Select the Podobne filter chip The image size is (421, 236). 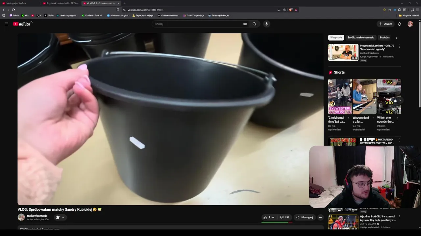385,37
